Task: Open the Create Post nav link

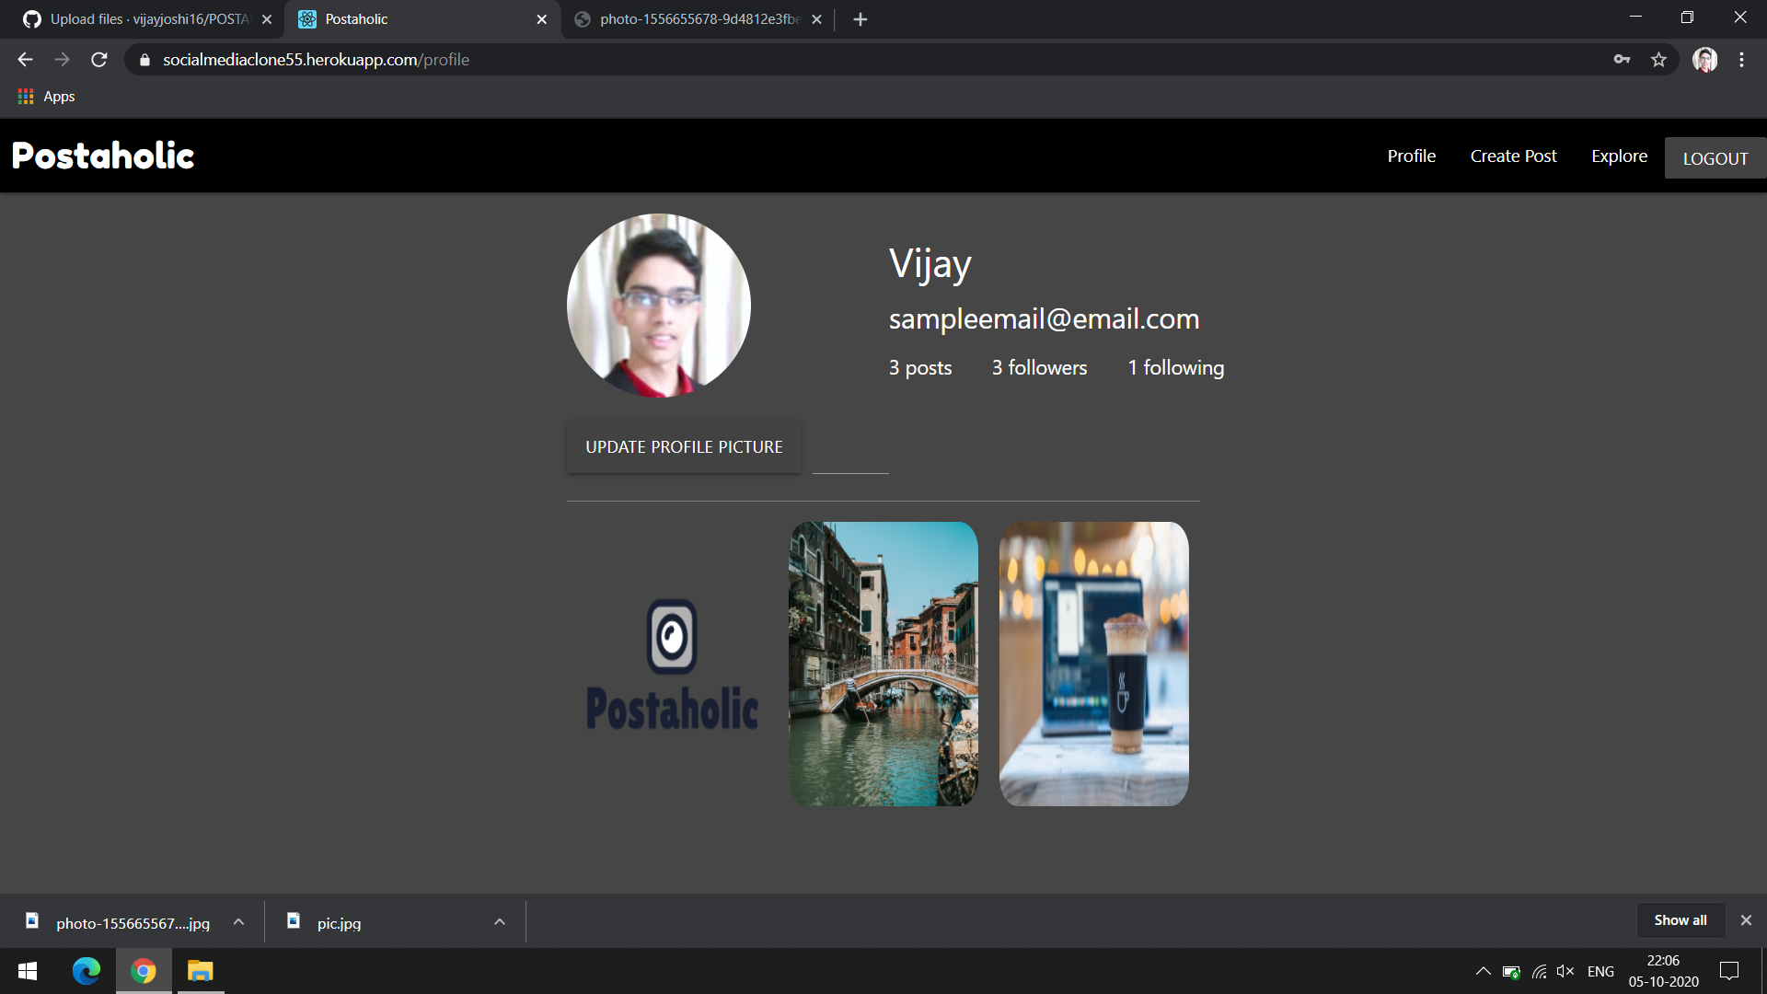Action: (1513, 156)
